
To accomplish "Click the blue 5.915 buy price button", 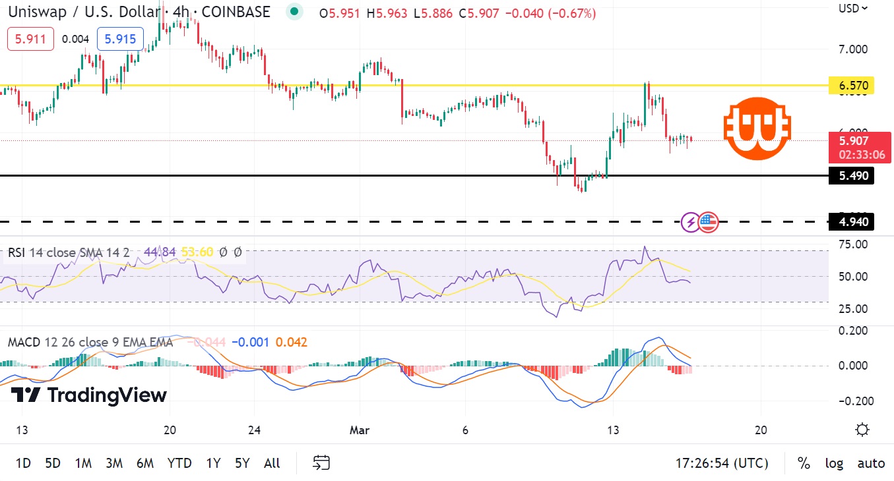I will 120,40.
